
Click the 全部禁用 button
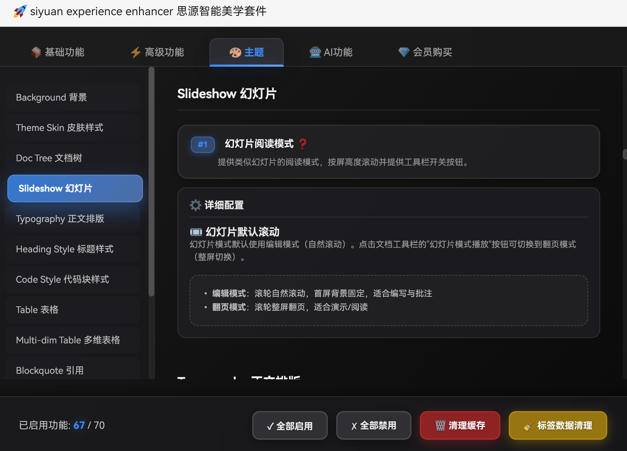pos(374,426)
